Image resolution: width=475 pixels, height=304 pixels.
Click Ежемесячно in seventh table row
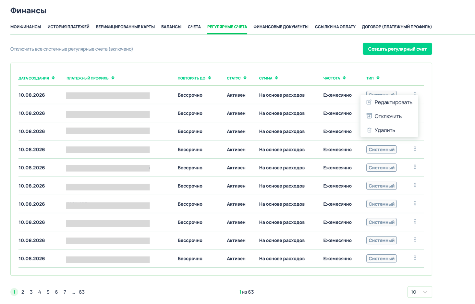click(337, 204)
